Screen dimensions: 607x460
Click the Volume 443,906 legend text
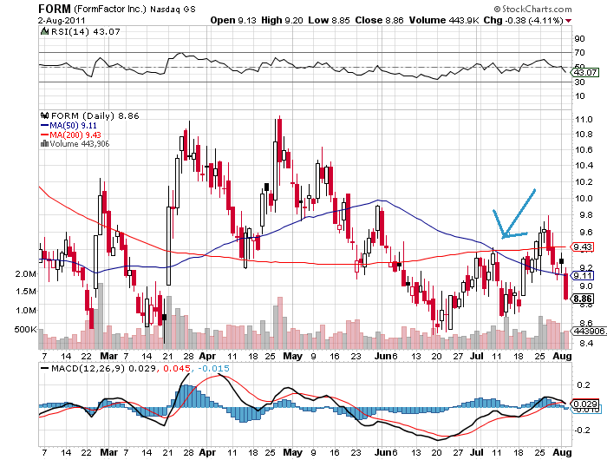[80, 144]
